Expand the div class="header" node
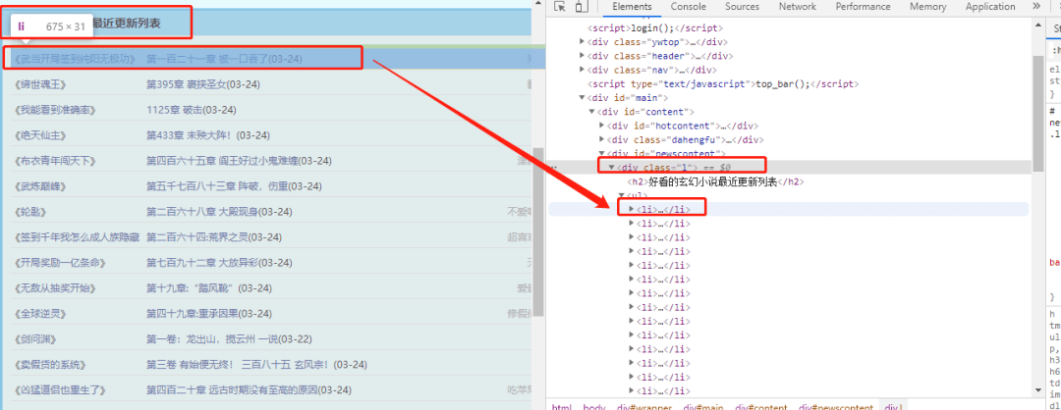The width and height of the screenshot is (1061, 410). (583, 56)
